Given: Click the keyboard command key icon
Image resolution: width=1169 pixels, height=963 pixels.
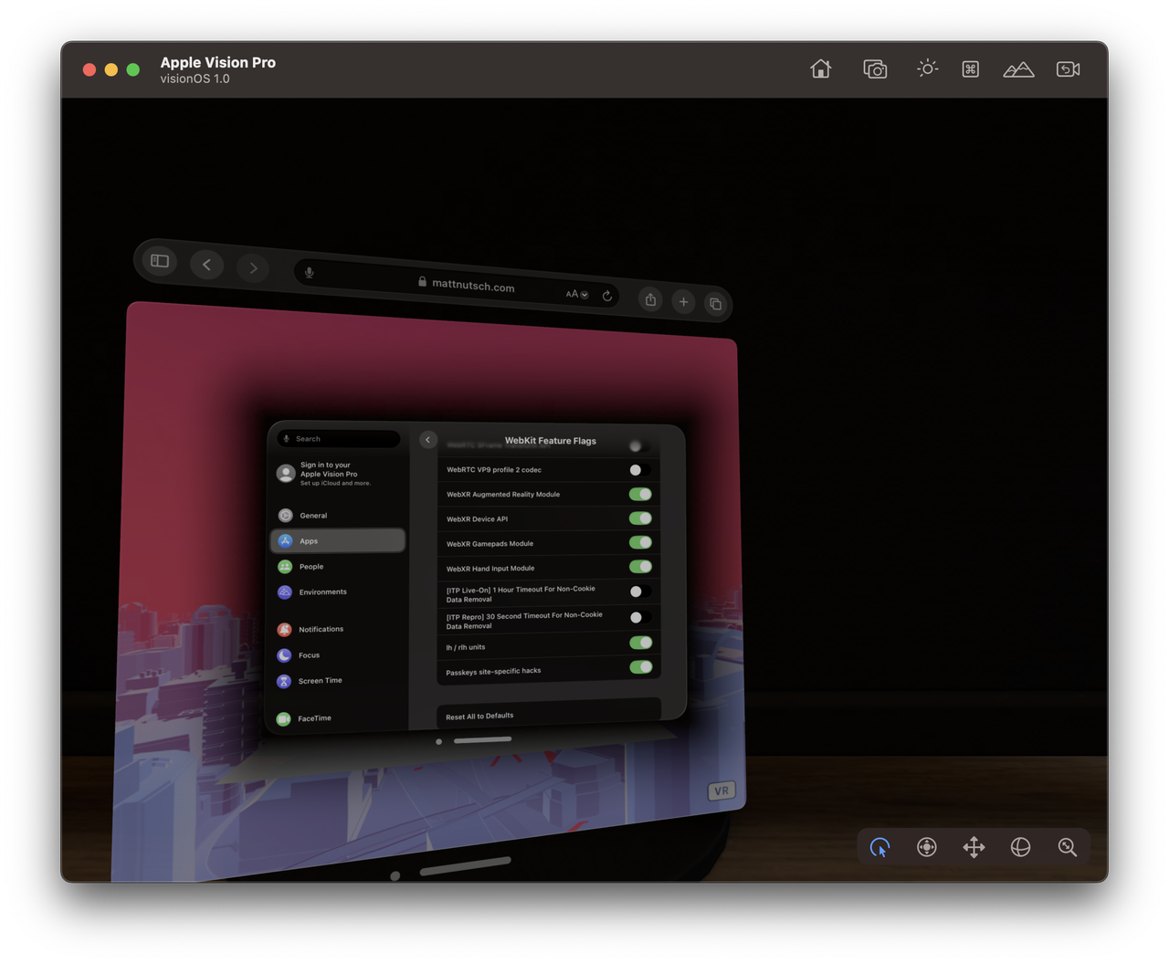Looking at the screenshot, I should pyautogui.click(x=971, y=69).
